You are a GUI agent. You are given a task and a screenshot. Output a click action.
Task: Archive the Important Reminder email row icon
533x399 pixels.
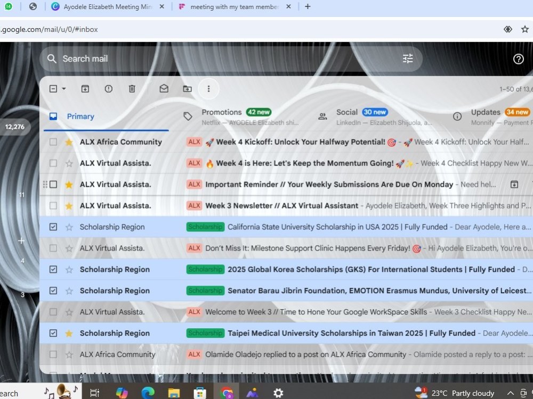pyautogui.click(x=514, y=185)
